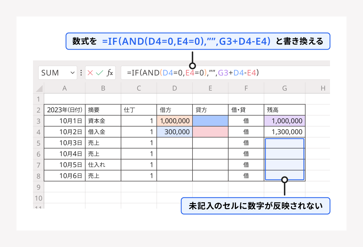Select column B header
Viewport: 363px width, 247px height.
(103, 88)
